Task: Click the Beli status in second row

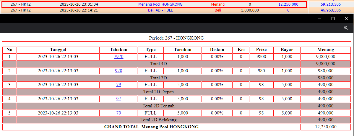Action: point(218,10)
